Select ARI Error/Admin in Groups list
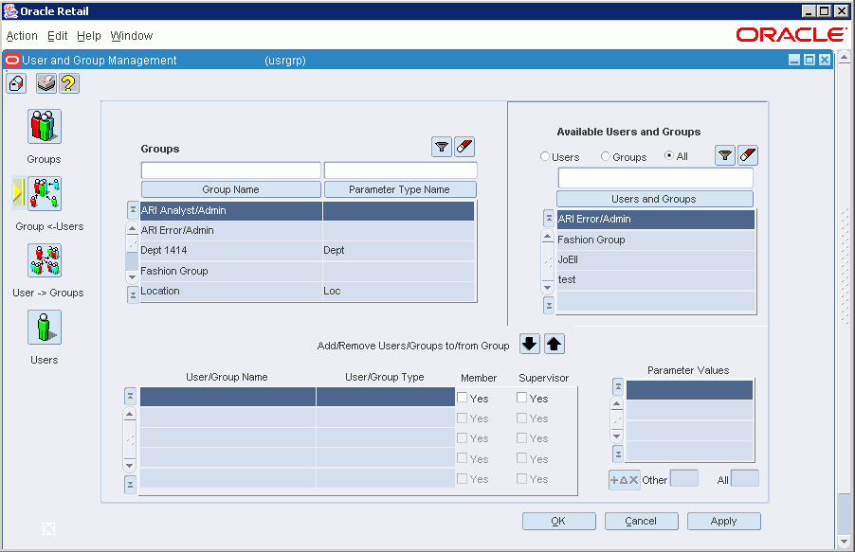Image resolution: width=855 pixels, height=552 pixels. (x=307, y=230)
